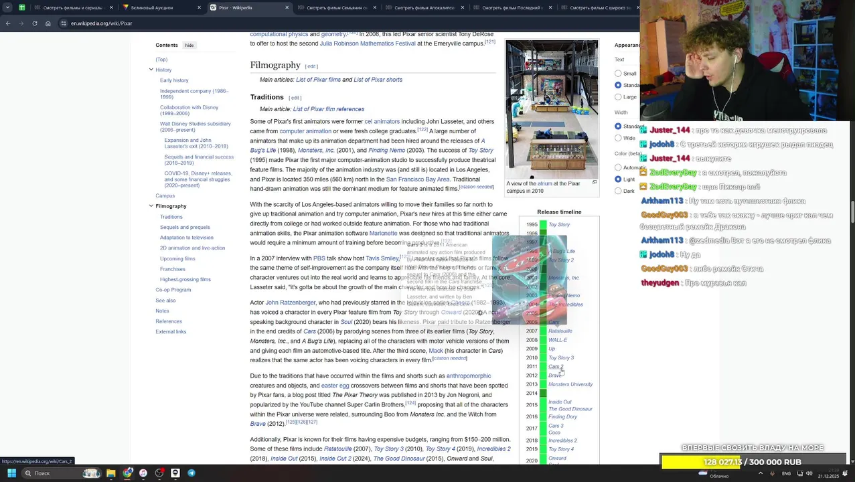Select Dark color mode
The width and height of the screenshot is (855, 482).
618,191
